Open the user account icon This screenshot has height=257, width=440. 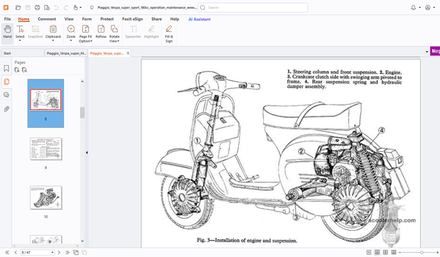(x=428, y=8)
